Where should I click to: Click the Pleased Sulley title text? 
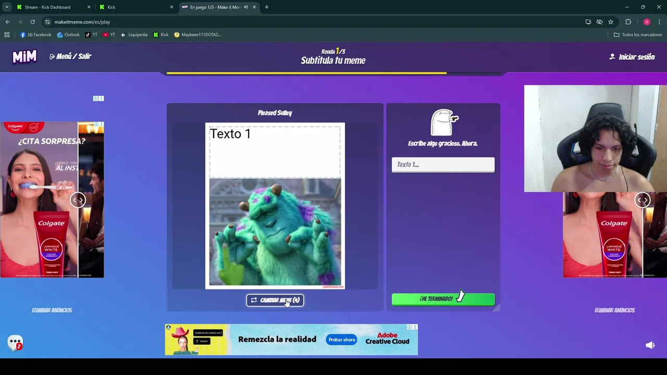click(x=275, y=113)
